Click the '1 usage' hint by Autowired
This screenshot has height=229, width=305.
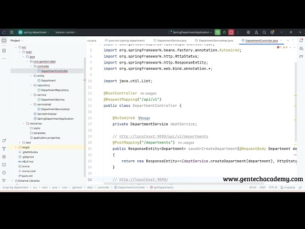click(144, 118)
